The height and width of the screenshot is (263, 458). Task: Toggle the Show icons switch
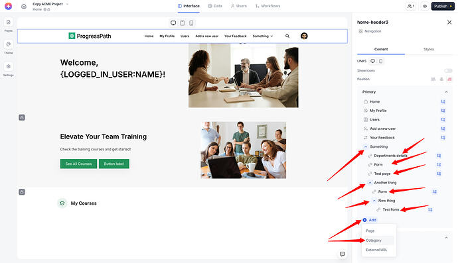coord(448,71)
